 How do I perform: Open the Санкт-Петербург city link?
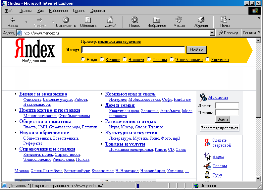pyautogui.click(x=46, y=171)
